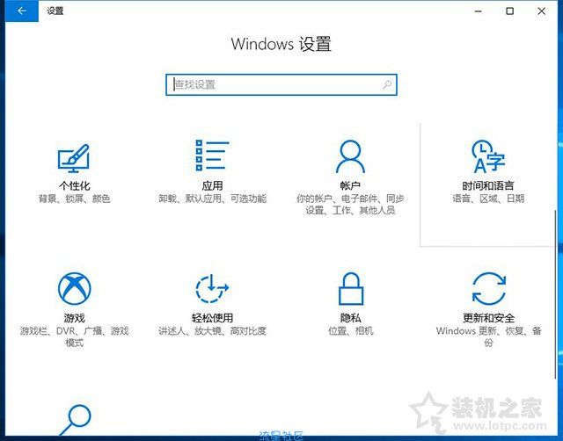Image resolution: width=563 pixels, height=441 pixels.
Task: Select the 轻松使用 title label
Action: point(212,318)
